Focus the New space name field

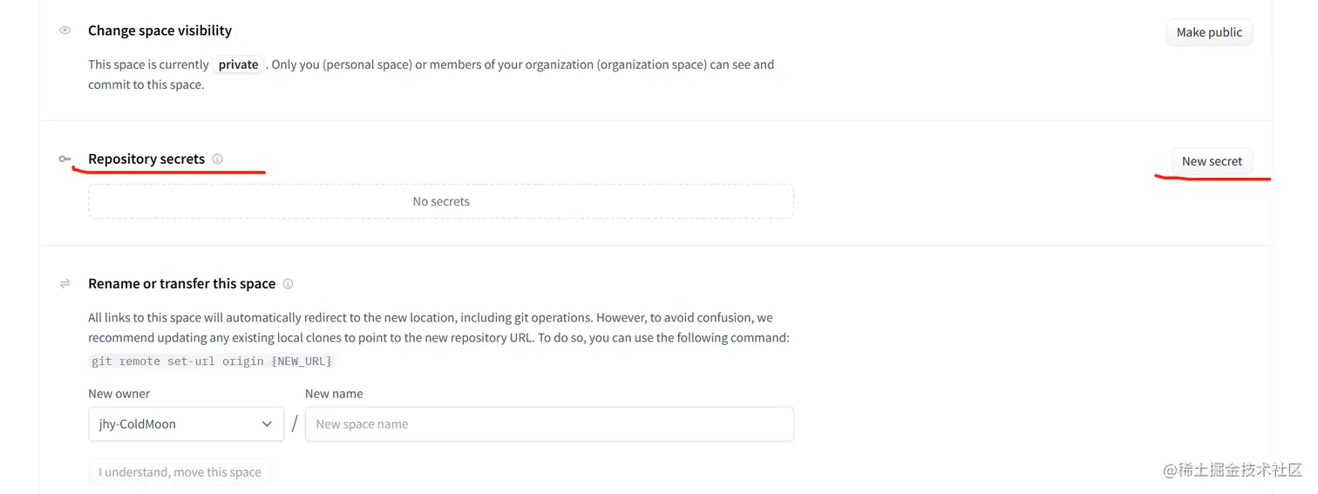pos(549,424)
